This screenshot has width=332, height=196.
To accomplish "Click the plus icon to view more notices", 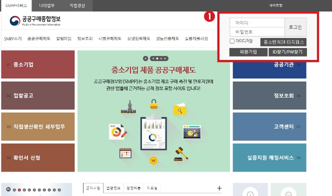I will click(219, 188).
